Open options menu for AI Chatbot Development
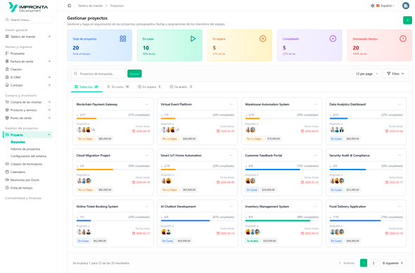This screenshot has width=415, height=273. (231, 207)
